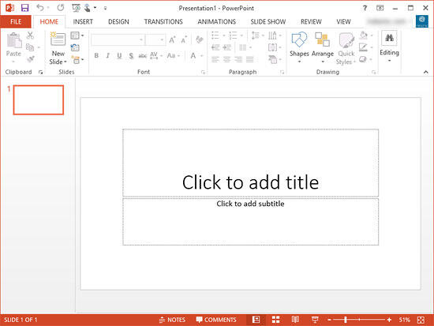Screen dimensions: 434x326
Task: Insert a New Slide with the slide icon
Action: click(x=58, y=39)
